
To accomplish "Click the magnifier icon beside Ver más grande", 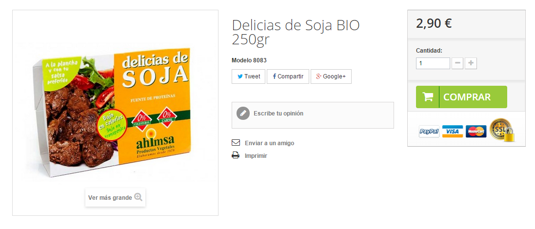I will tap(138, 197).
